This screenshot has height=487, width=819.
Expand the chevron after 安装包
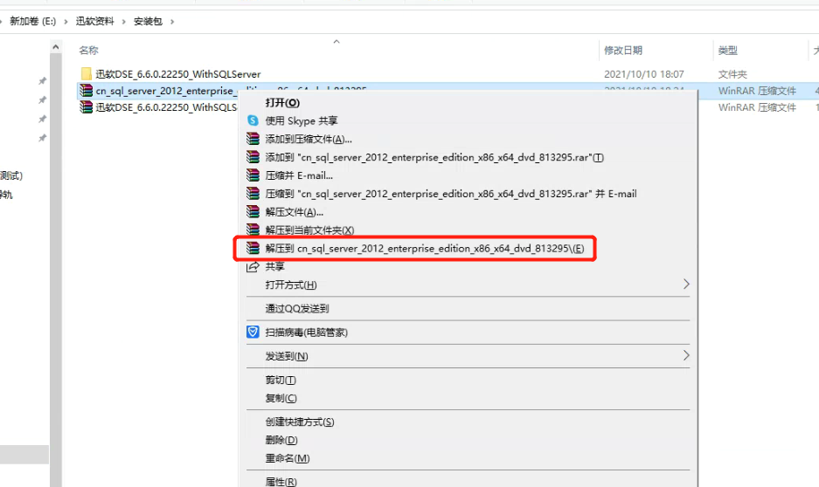coord(172,22)
